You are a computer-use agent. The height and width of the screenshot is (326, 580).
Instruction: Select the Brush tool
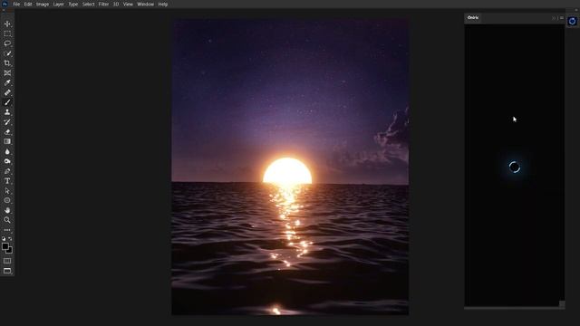click(7, 102)
